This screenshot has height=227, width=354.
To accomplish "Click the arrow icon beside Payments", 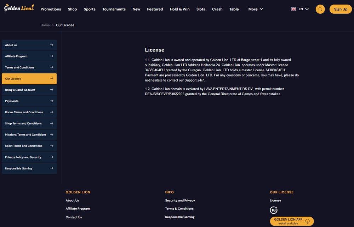I will pyautogui.click(x=52, y=101).
